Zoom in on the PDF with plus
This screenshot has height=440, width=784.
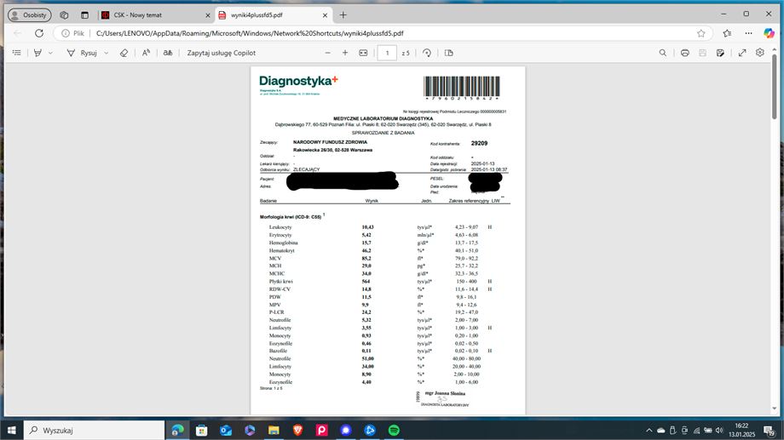click(x=345, y=53)
